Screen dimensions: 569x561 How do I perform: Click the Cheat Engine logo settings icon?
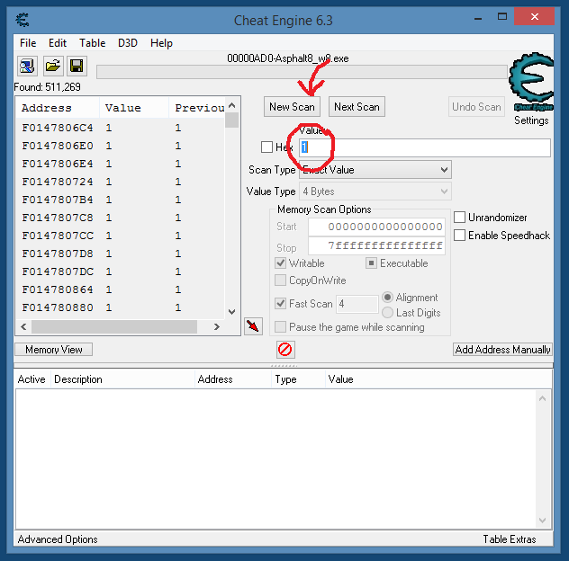(531, 85)
